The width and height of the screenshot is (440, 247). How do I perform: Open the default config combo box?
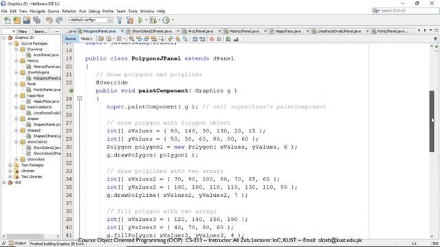(91, 20)
